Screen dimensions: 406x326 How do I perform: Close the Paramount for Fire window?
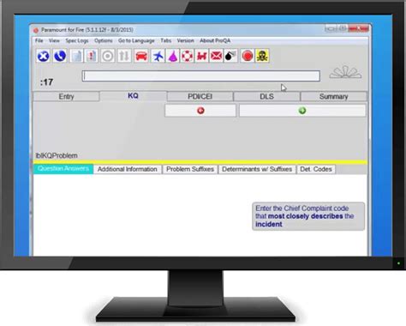coord(359,28)
